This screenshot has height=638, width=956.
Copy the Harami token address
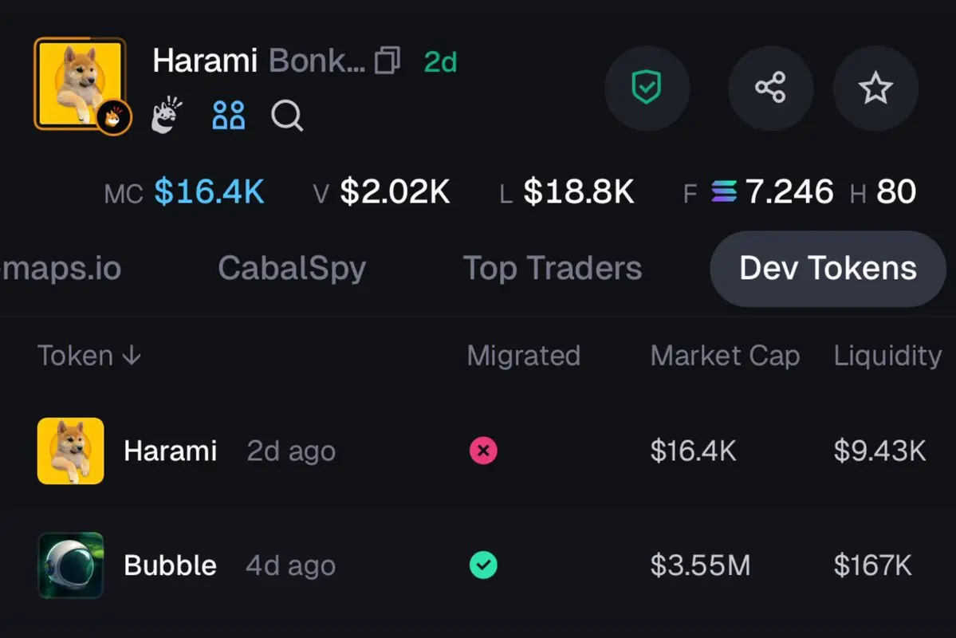[x=388, y=61]
